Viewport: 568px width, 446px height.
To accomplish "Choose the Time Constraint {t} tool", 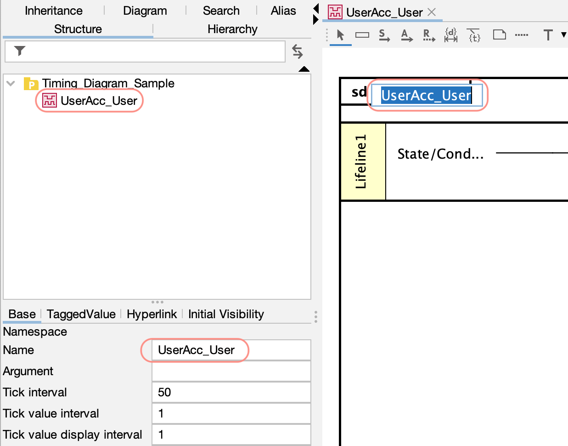I will click(x=473, y=35).
